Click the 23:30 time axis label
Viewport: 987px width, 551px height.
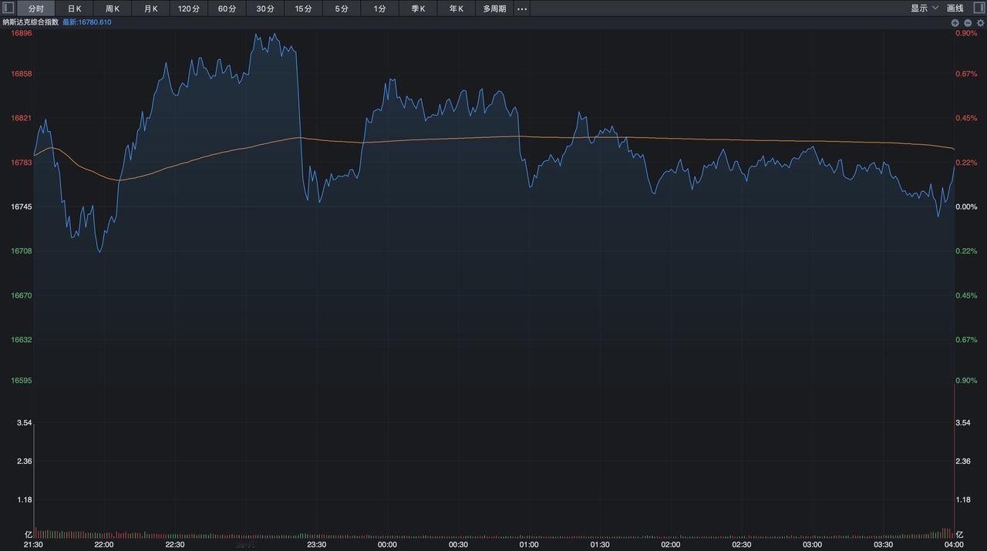(317, 545)
